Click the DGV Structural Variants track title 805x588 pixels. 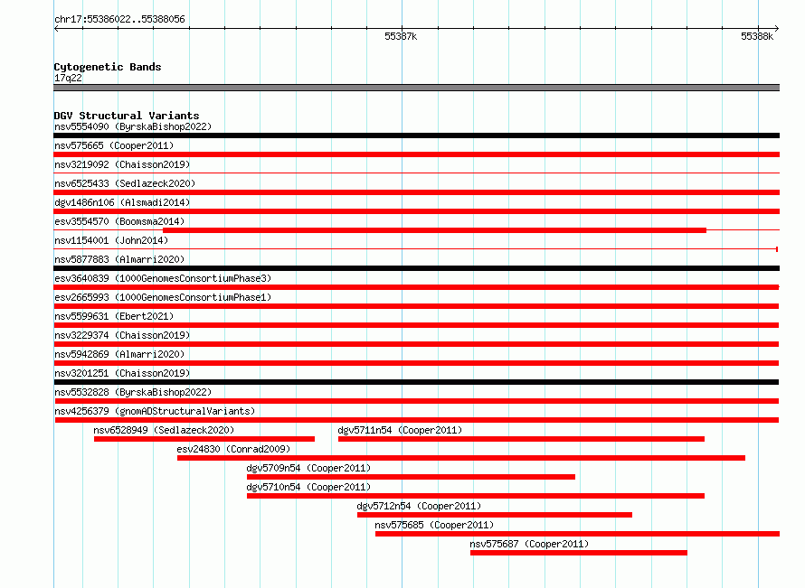pyautogui.click(x=127, y=116)
